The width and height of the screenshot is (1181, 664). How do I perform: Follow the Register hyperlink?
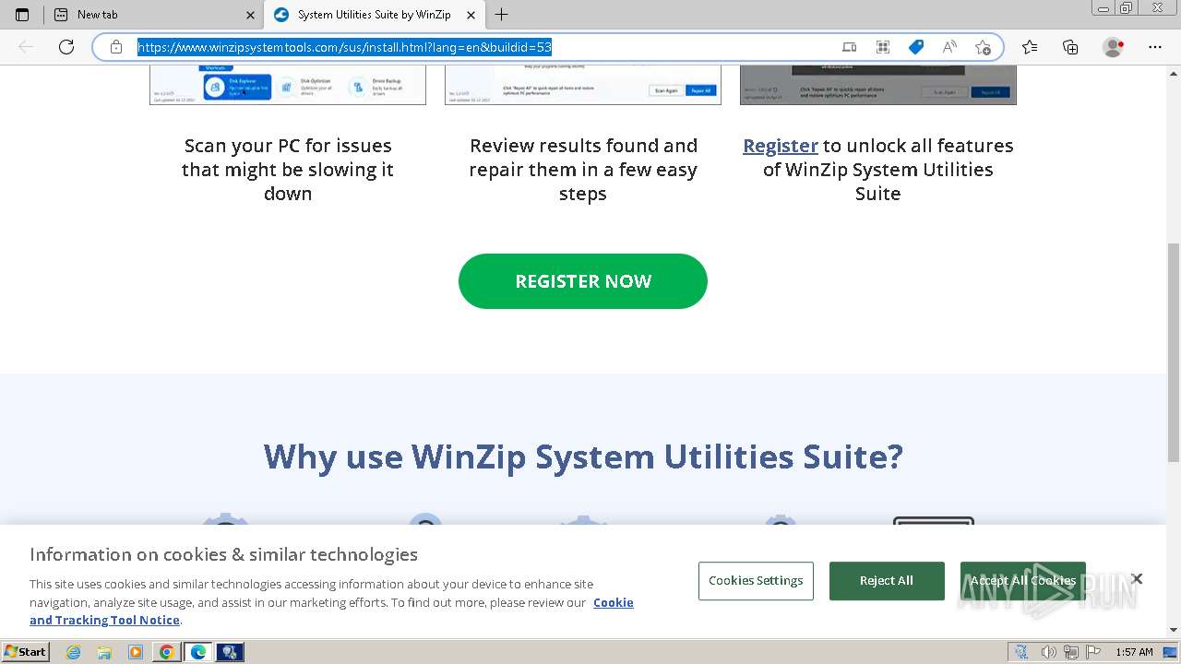tap(781, 146)
